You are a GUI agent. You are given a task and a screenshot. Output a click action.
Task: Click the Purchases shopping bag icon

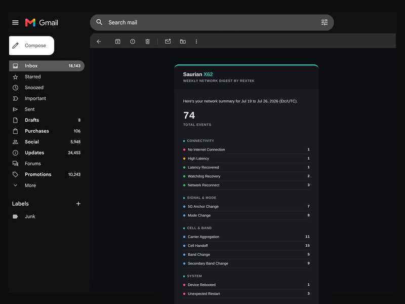(x=16, y=131)
